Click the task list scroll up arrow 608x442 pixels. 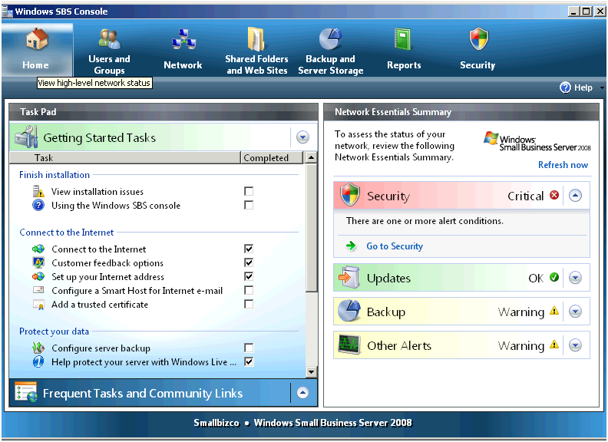coord(311,158)
